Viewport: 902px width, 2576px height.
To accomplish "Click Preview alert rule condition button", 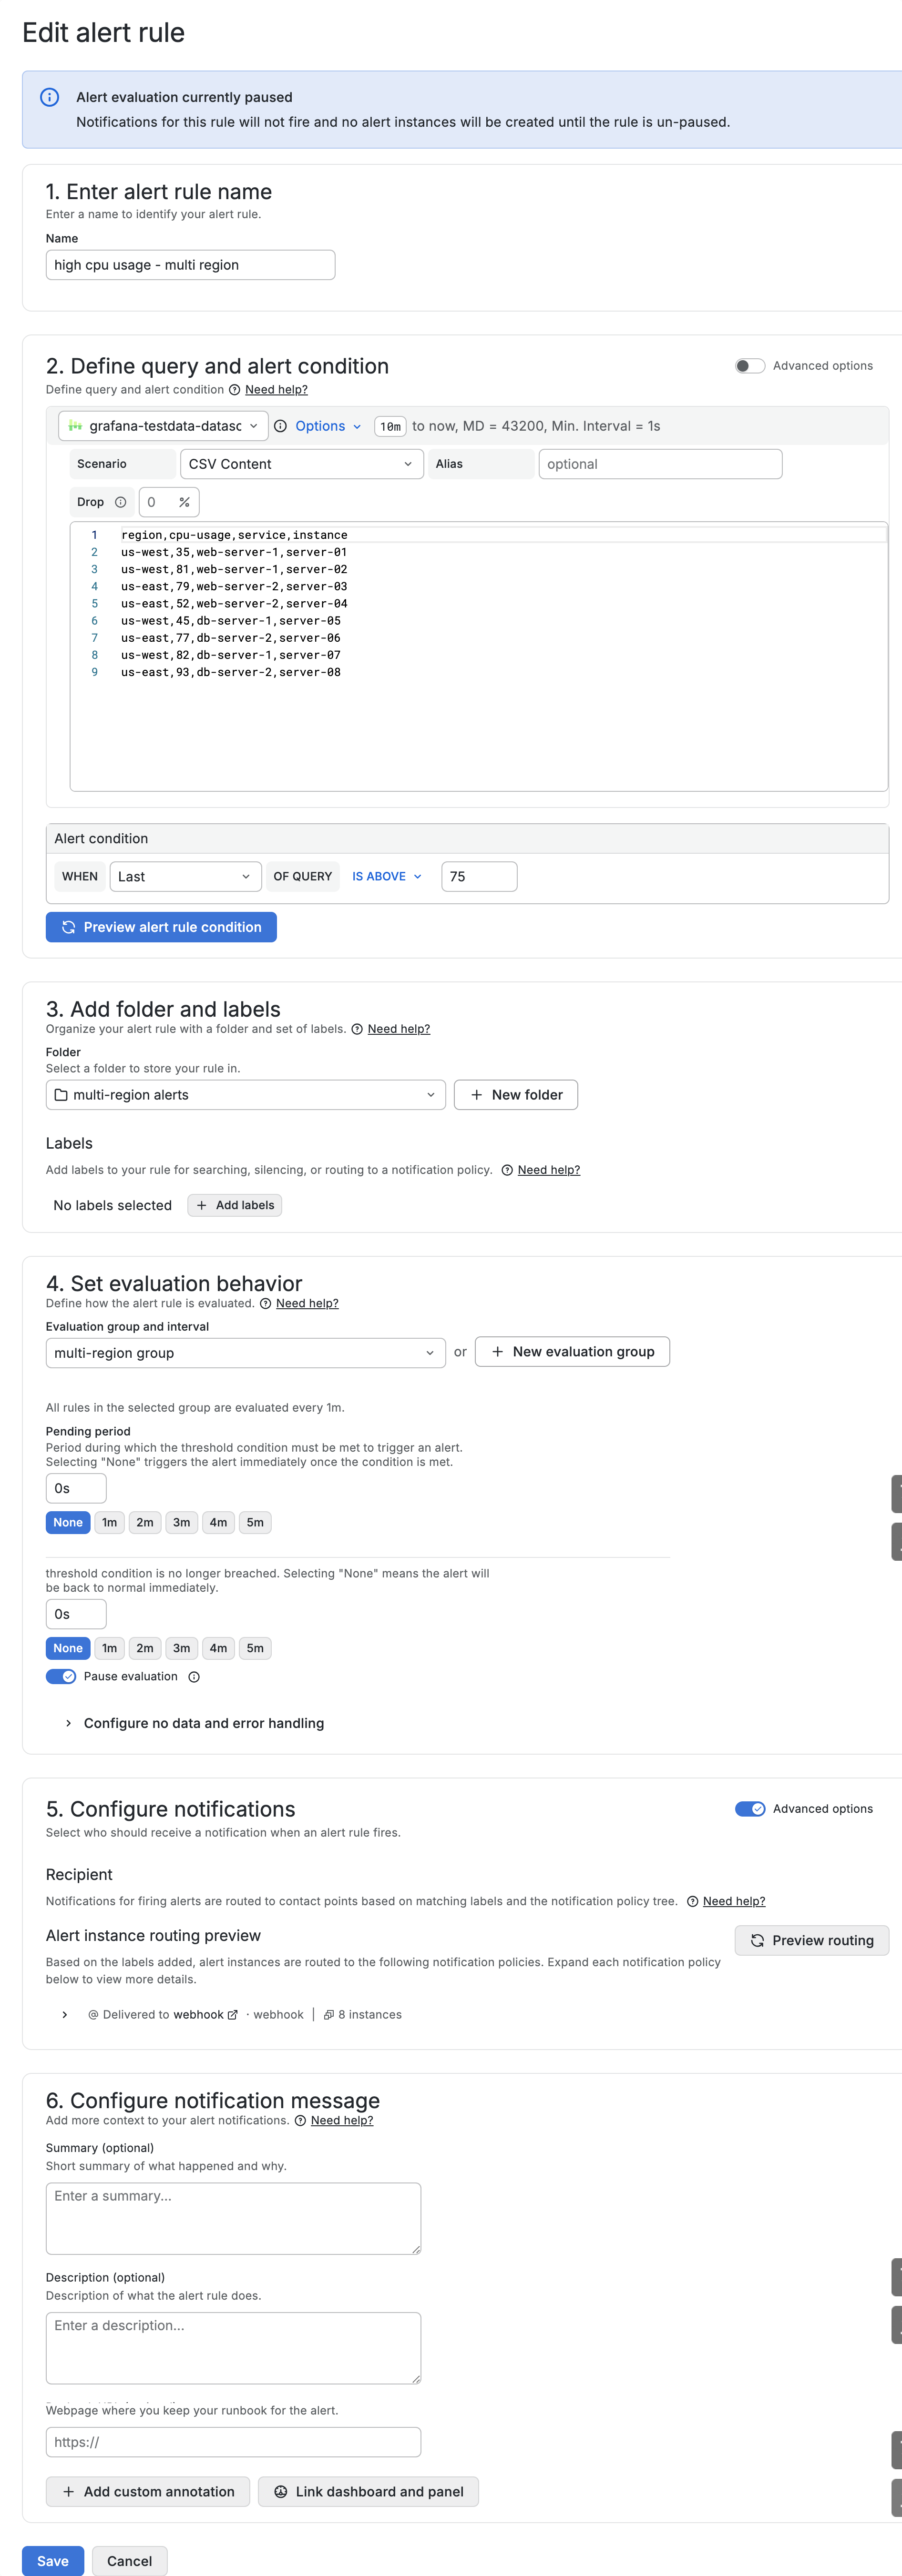I will [161, 927].
